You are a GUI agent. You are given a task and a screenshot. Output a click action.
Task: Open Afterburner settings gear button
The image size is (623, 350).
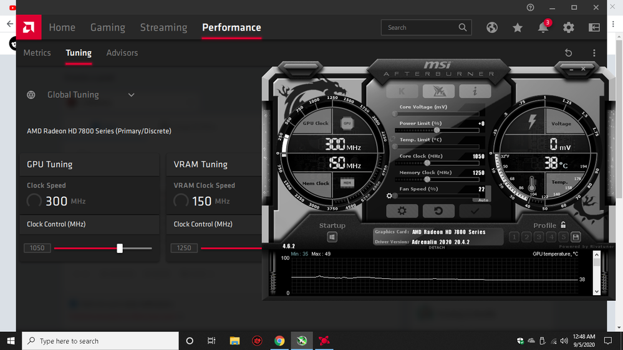point(402,210)
